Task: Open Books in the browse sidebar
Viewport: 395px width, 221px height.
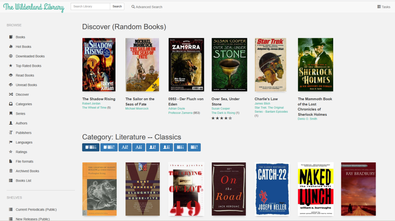Action: click(20, 37)
